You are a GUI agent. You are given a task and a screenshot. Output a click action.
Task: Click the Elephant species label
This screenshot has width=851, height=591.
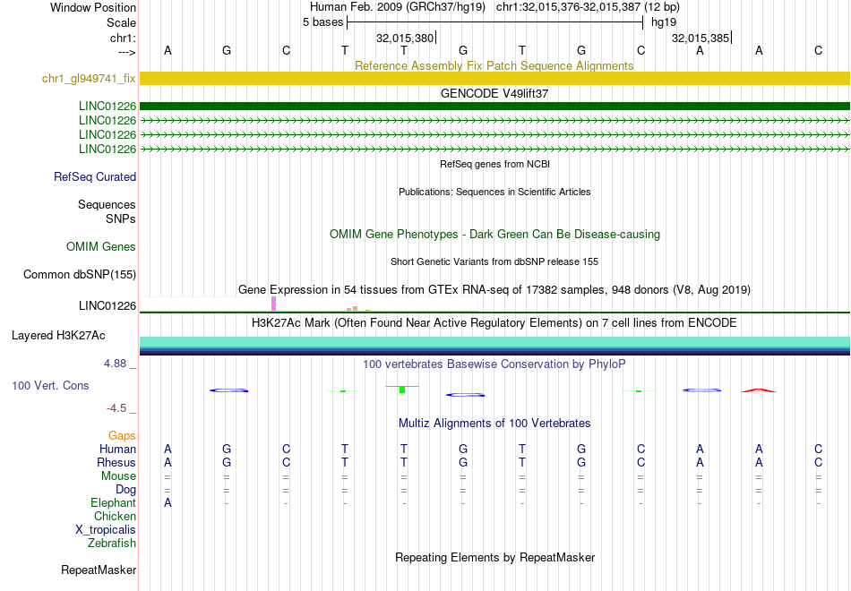pos(113,503)
